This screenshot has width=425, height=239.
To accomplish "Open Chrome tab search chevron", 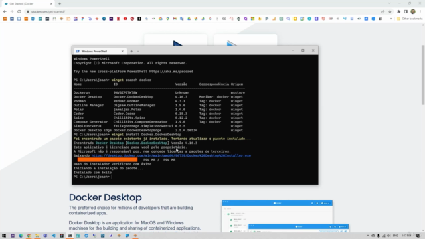I will [x=389, y=3].
